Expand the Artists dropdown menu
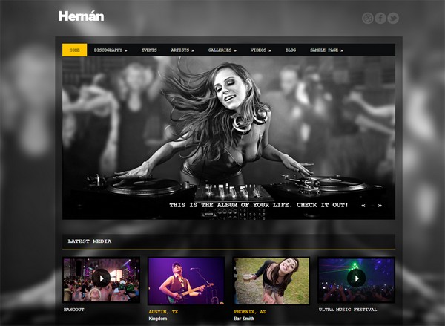The width and height of the screenshot is (445, 326). [x=182, y=50]
